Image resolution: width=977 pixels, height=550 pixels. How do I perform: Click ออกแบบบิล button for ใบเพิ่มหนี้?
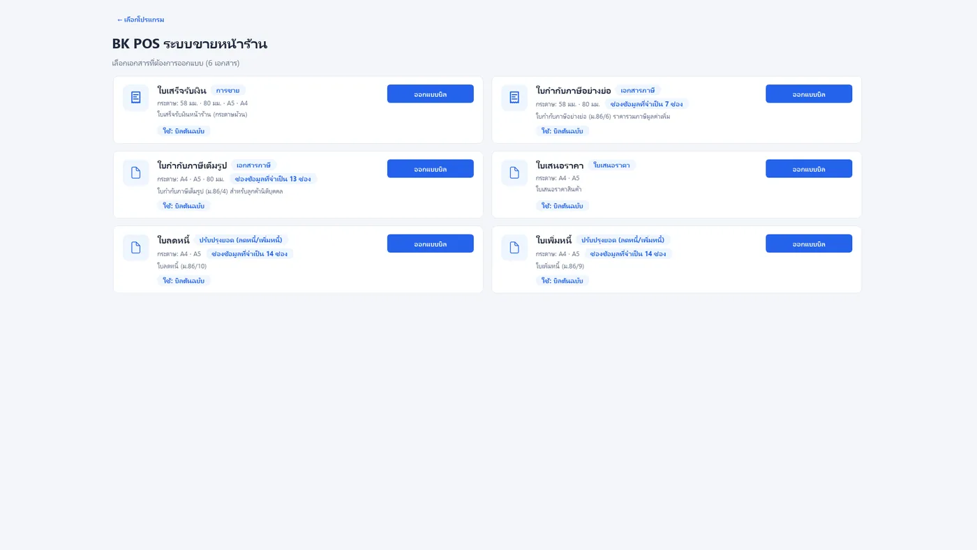(x=809, y=243)
